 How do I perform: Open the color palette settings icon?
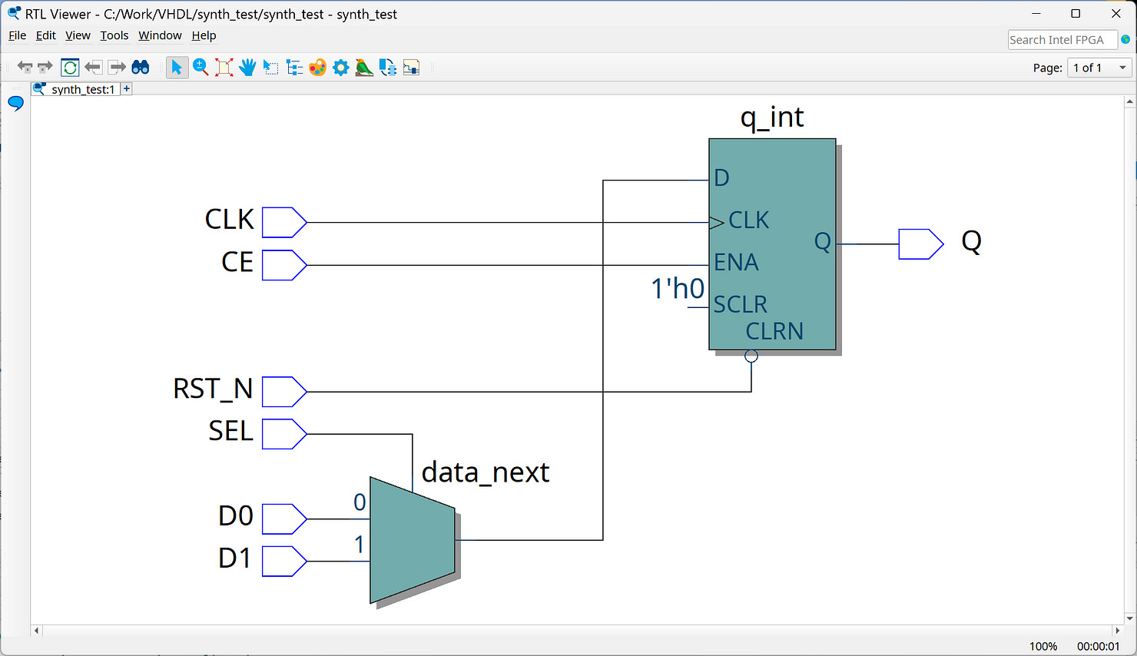point(317,68)
